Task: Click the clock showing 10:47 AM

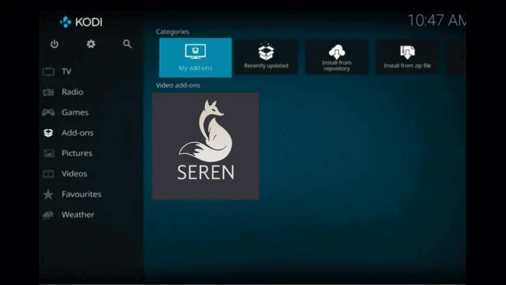Action: click(436, 20)
